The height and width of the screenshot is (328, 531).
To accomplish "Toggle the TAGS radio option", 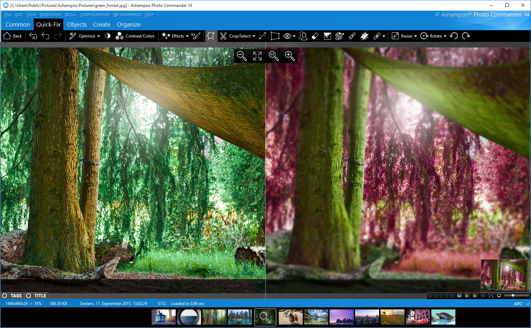I will coord(5,296).
